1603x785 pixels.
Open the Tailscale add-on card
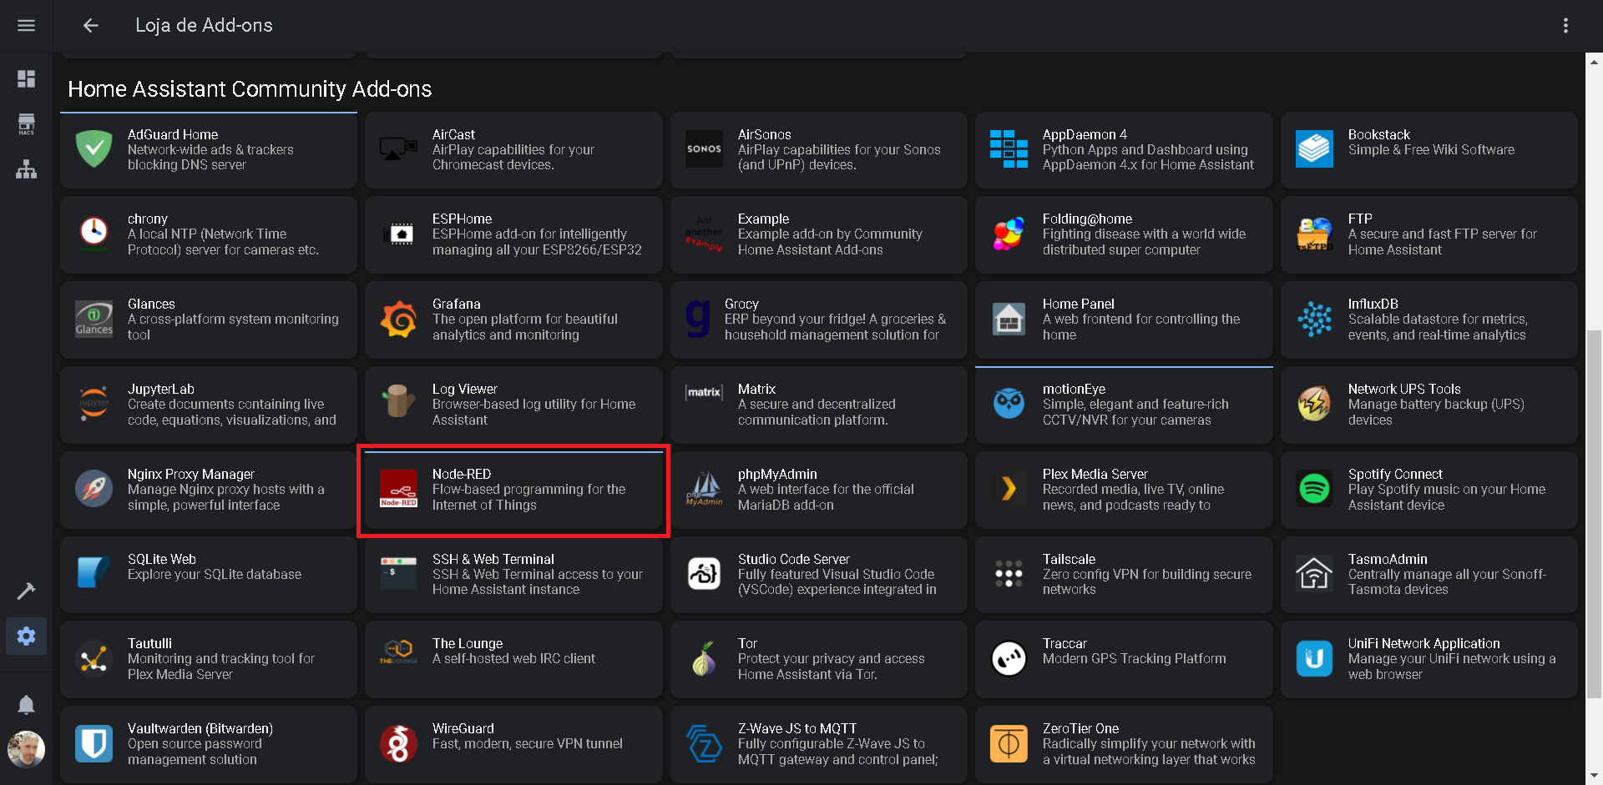(1124, 575)
